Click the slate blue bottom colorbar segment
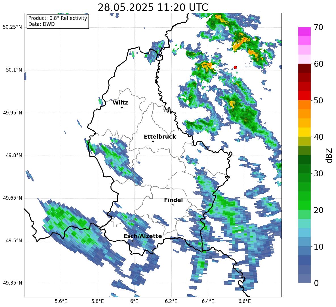This screenshot has height=307, width=336. click(x=304, y=278)
